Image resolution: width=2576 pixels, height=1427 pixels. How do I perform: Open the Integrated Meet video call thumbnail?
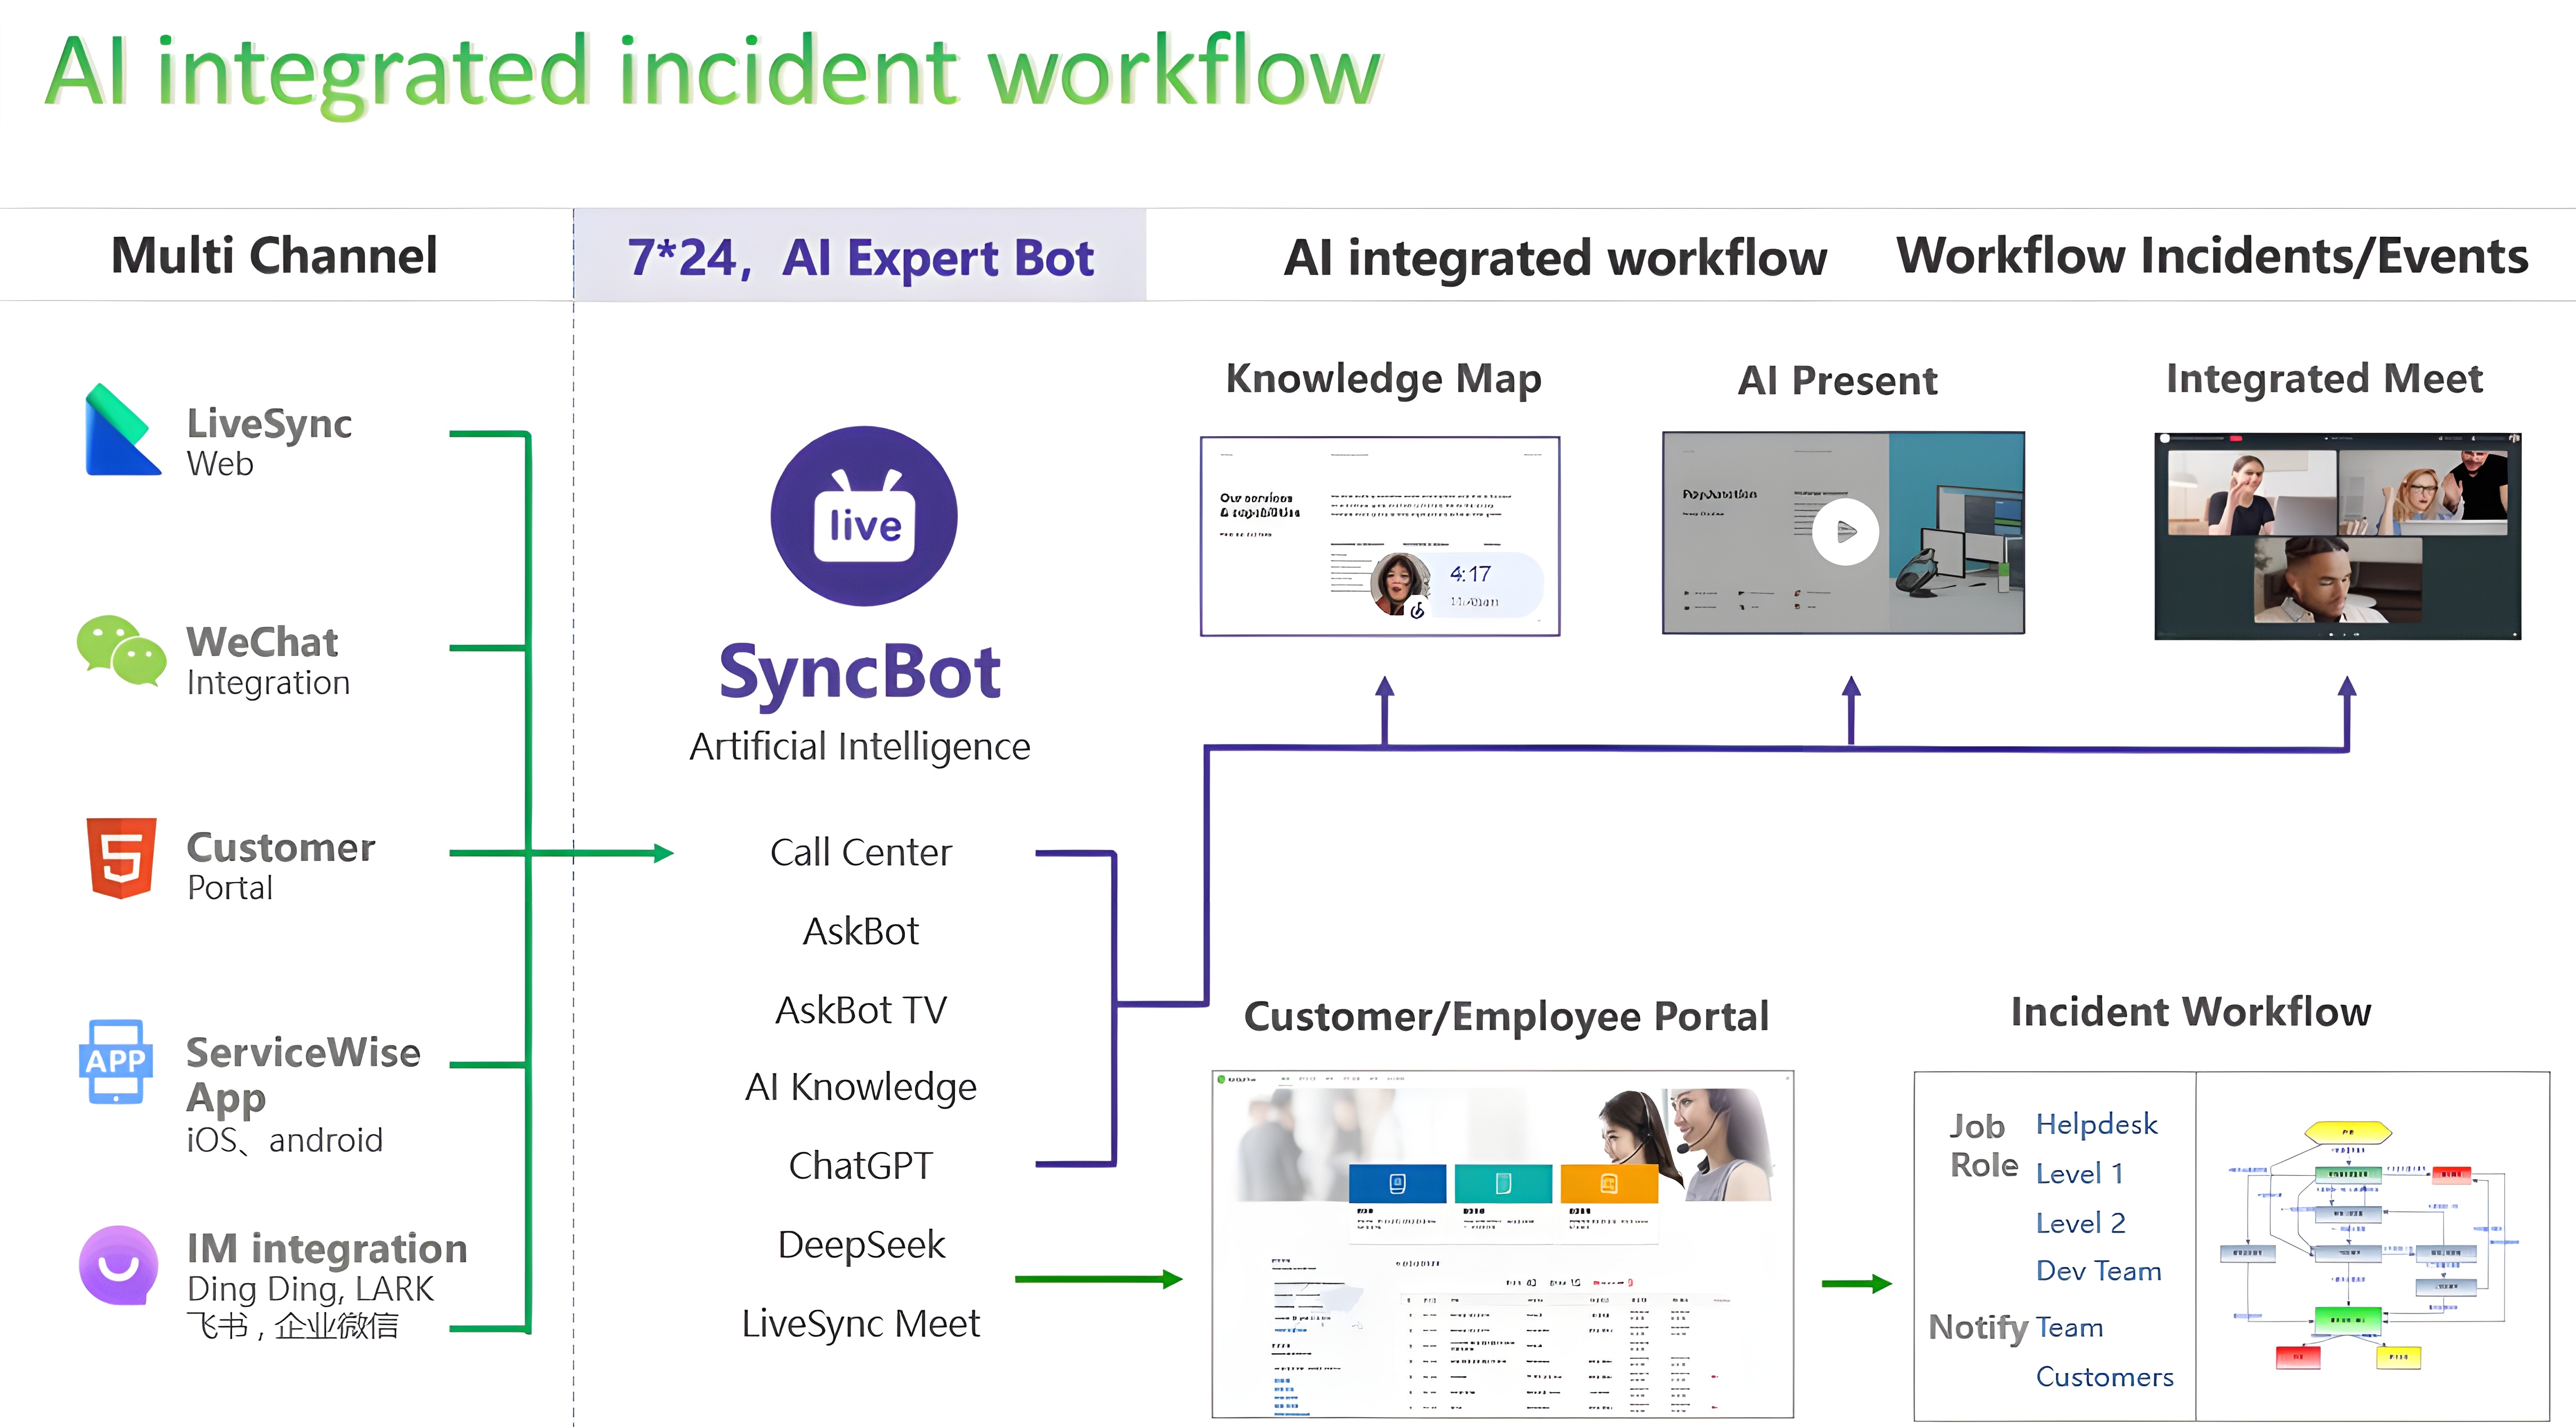(x=2337, y=536)
